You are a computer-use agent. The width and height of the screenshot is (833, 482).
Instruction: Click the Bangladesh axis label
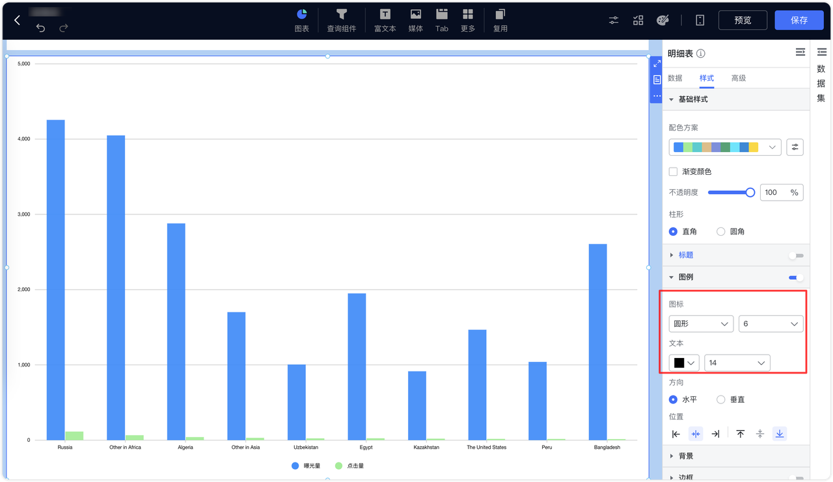tap(607, 448)
